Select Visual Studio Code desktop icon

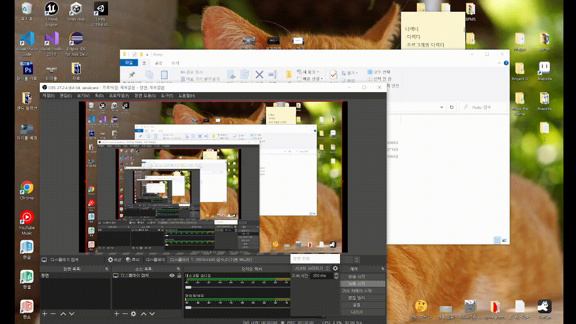point(27,44)
